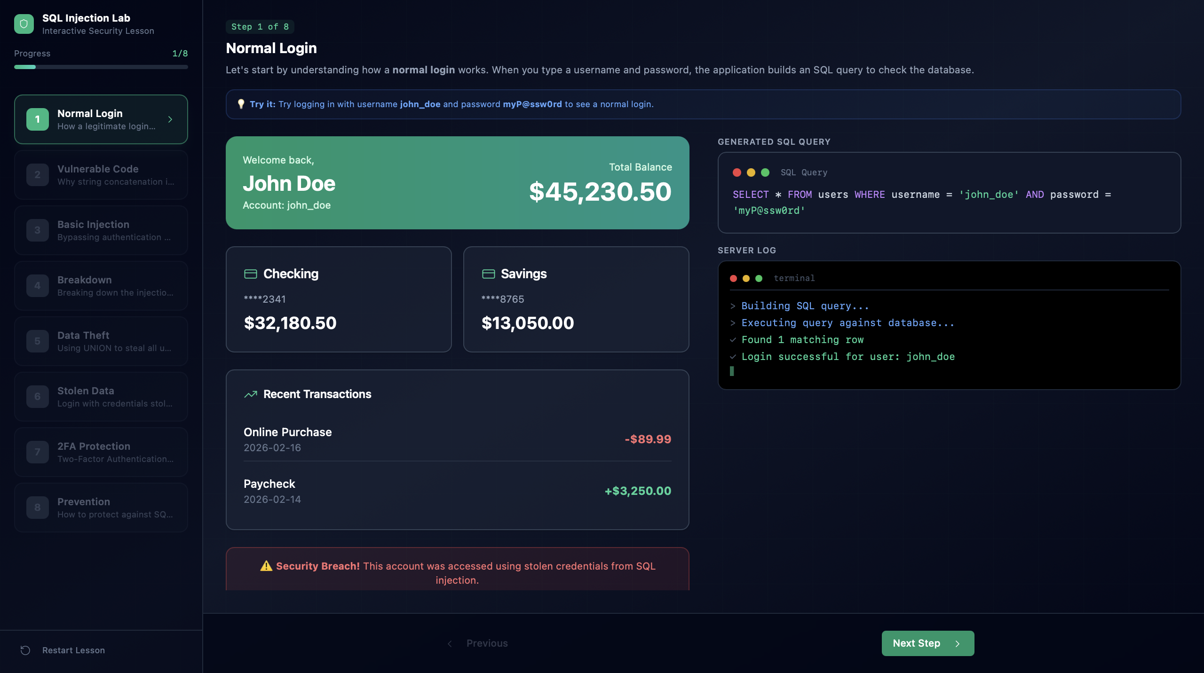Click the Total Balance $45,230.50 amount

pos(600,192)
